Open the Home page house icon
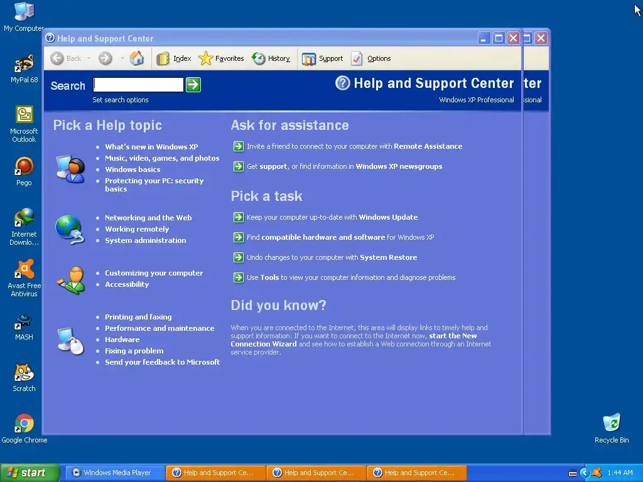The image size is (643, 482). 137,58
